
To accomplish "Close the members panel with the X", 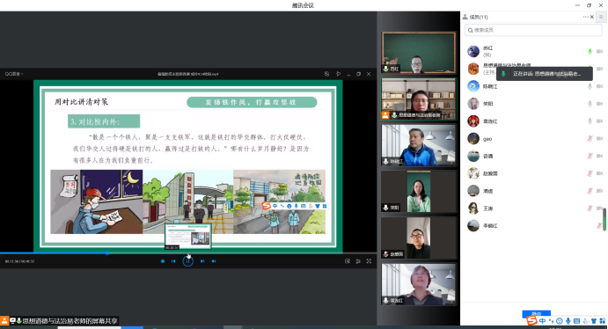I will pyautogui.click(x=592, y=17).
